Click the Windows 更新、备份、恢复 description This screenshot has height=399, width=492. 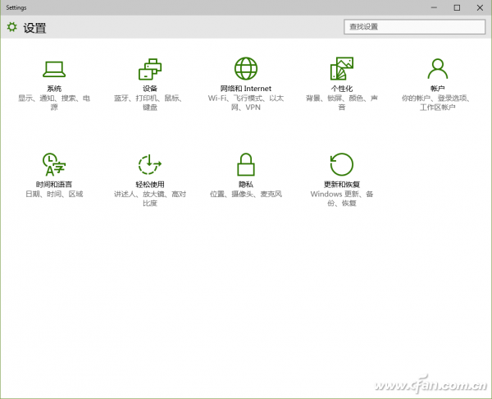342,199
